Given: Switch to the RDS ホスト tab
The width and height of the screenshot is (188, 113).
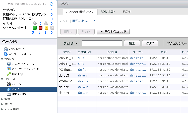Looking at the screenshot, I should click(x=108, y=12).
